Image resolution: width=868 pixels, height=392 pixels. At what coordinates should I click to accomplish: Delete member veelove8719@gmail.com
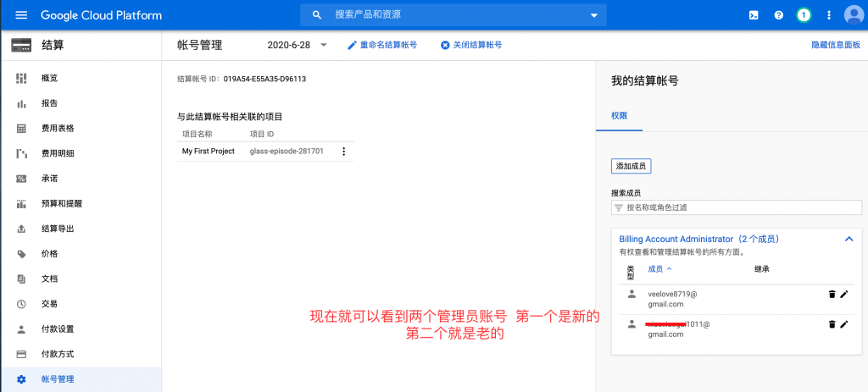coord(832,294)
